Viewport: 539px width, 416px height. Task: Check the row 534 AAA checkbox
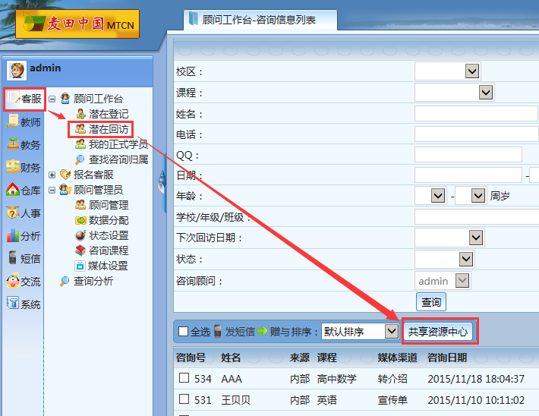tap(184, 378)
